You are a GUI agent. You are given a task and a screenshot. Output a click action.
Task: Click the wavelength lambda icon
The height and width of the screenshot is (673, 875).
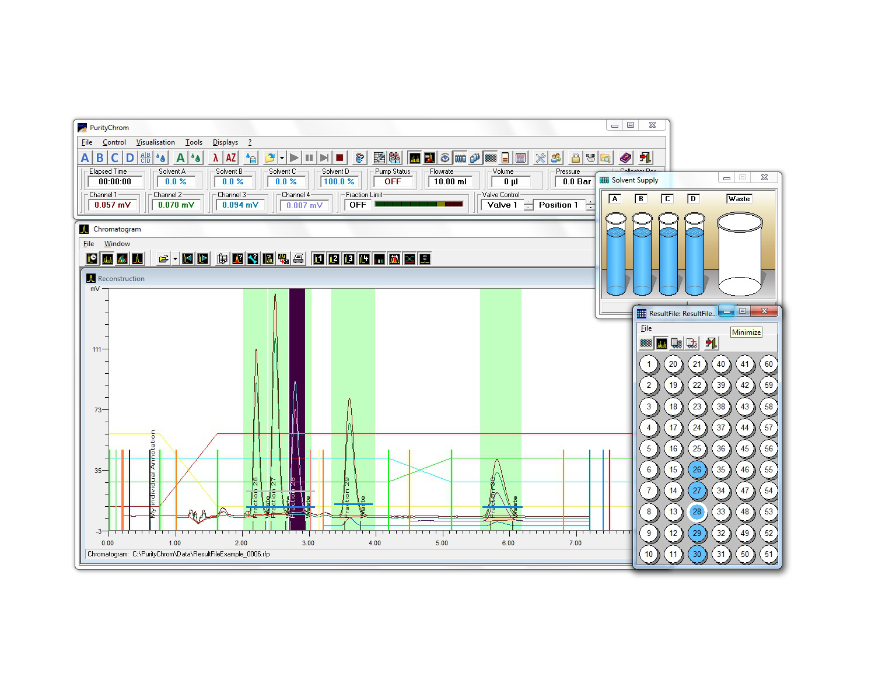click(215, 157)
